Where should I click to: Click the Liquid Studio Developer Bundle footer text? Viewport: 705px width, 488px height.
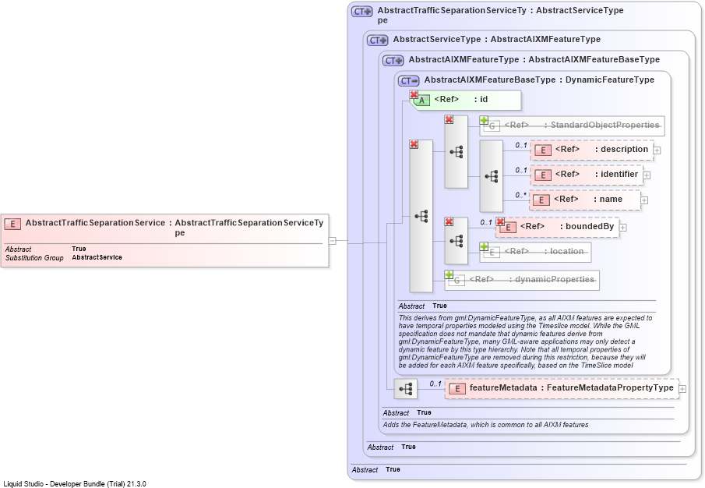click(x=75, y=484)
